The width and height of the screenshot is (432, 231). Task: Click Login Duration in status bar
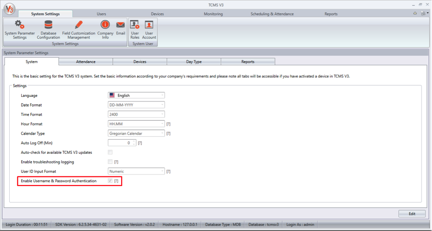(x=27, y=225)
